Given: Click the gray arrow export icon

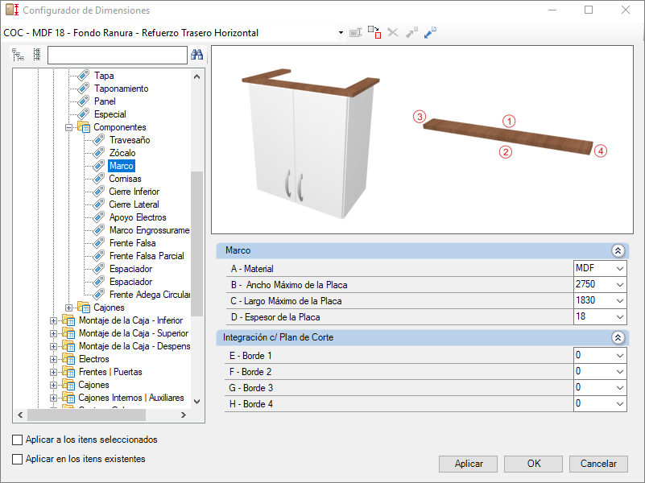Looking at the screenshot, I should (x=411, y=32).
